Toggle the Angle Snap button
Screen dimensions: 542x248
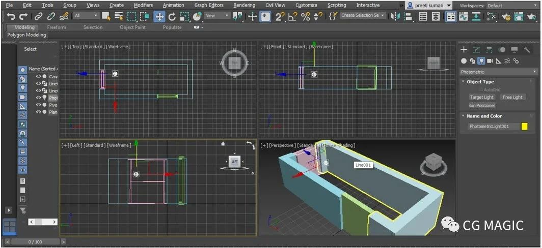(292, 16)
